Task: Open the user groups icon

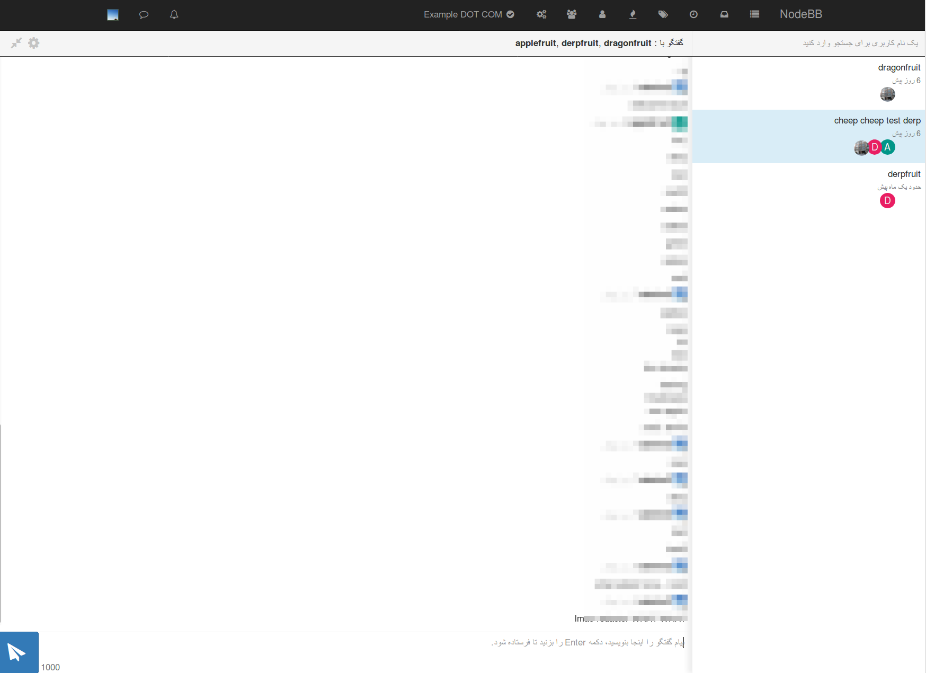Action: coord(572,15)
